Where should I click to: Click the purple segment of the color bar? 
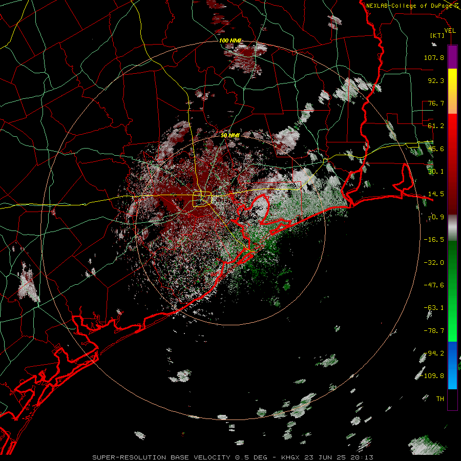click(452, 57)
